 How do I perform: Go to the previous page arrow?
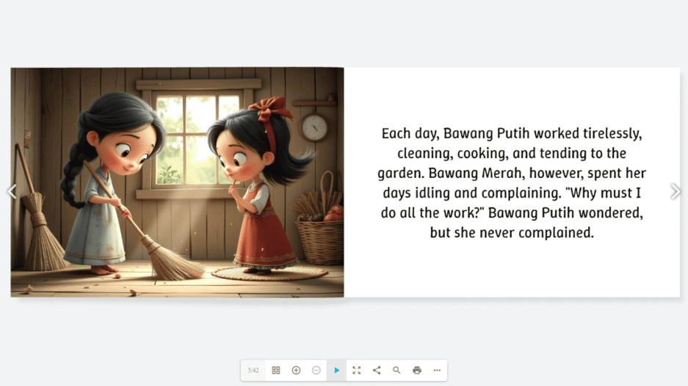click(x=12, y=191)
